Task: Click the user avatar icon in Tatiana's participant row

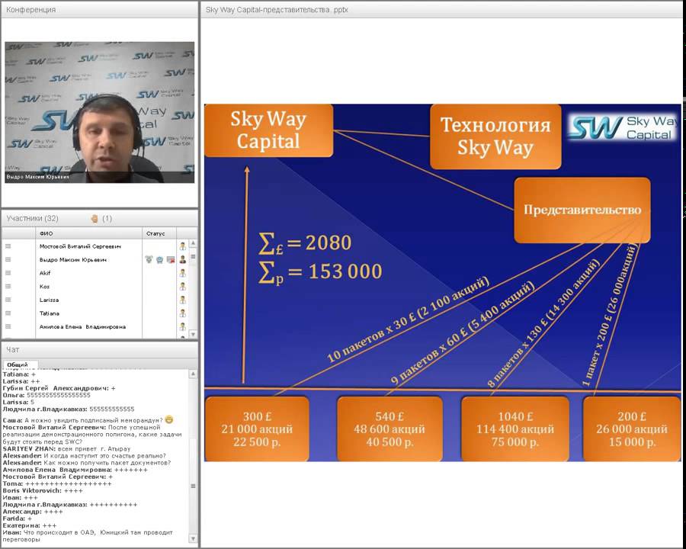Action: point(182,313)
